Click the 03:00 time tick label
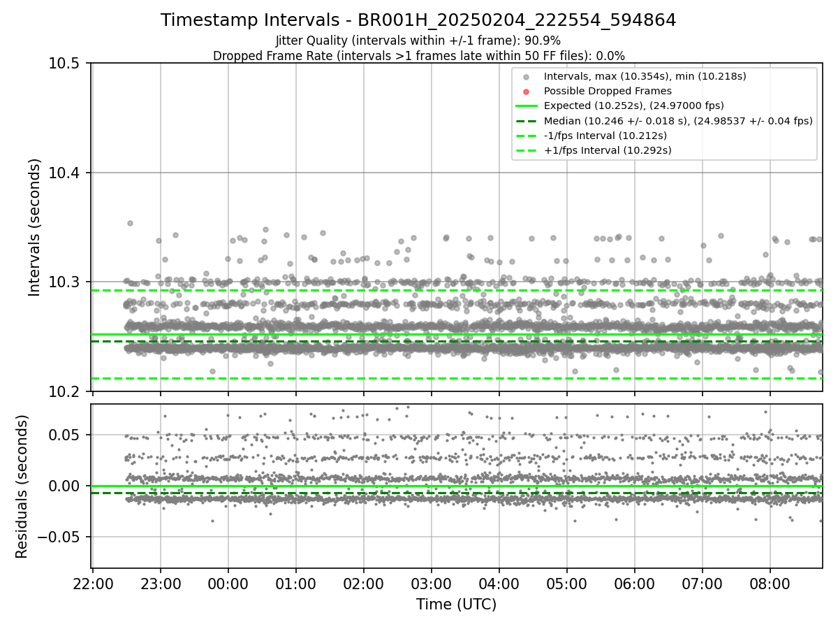 point(432,583)
